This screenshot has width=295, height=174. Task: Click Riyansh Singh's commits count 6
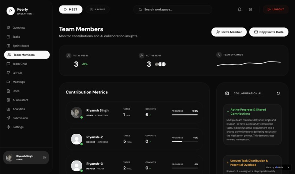click(x=147, y=115)
